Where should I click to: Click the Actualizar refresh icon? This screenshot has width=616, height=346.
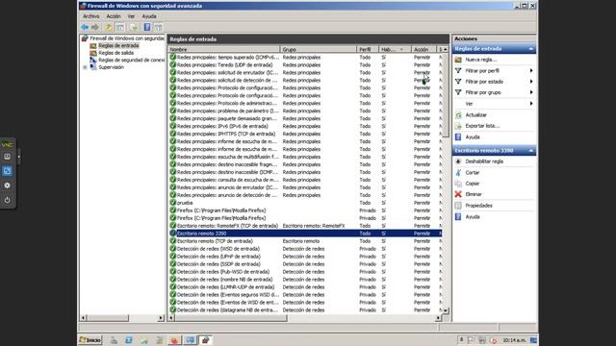point(458,115)
